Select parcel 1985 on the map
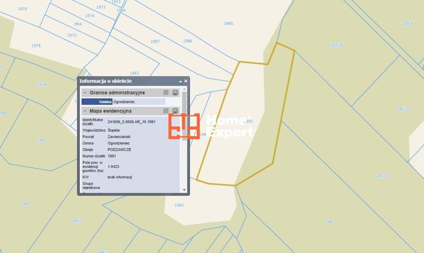 point(228,24)
